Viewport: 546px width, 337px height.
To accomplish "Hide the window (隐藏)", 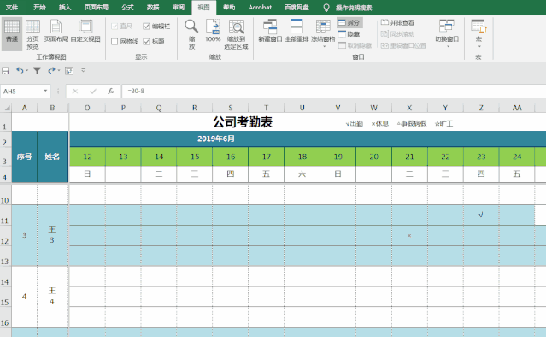I will pyautogui.click(x=349, y=34).
